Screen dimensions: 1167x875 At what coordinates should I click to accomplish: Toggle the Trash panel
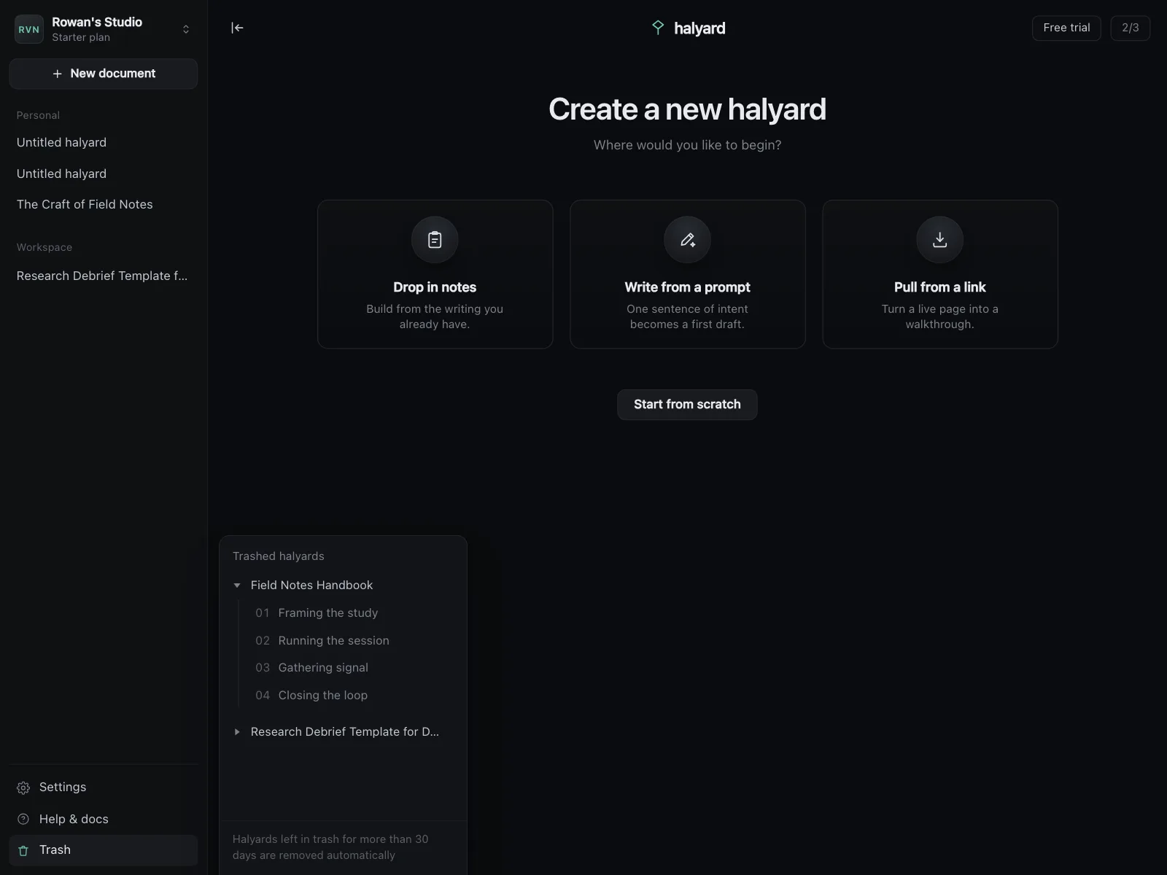(x=103, y=850)
